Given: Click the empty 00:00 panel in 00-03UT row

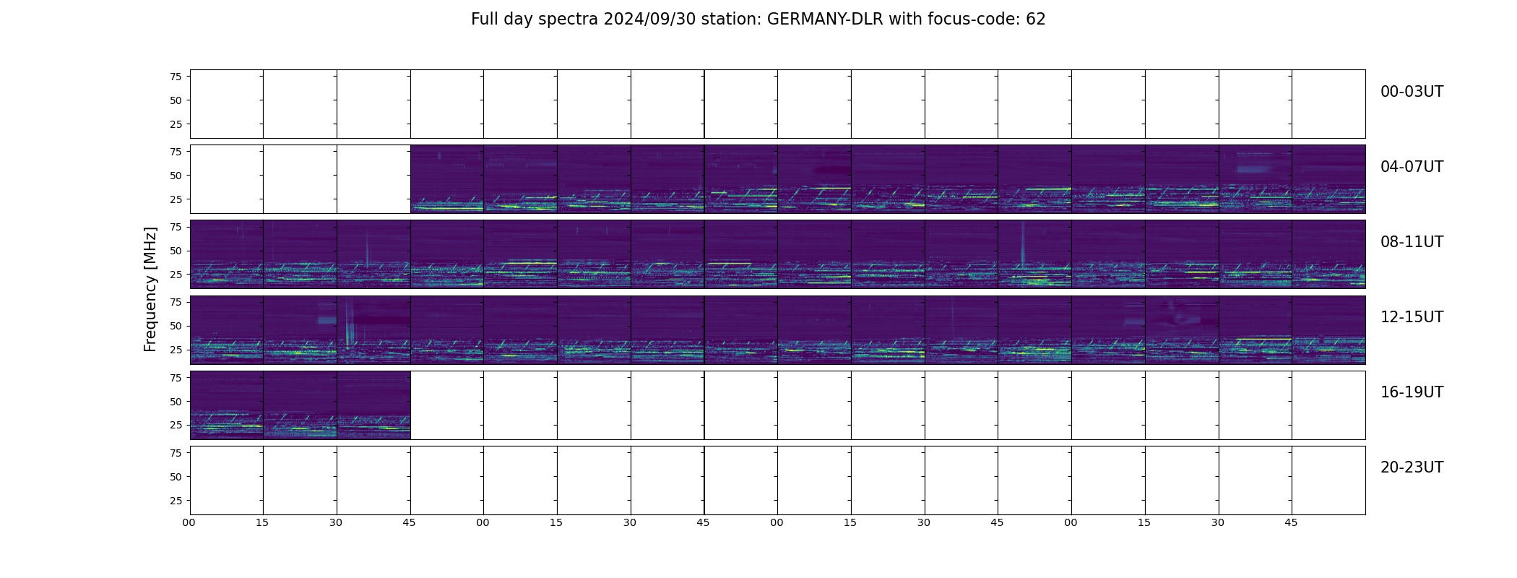Looking at the screenshot, I should click(227, 104).
